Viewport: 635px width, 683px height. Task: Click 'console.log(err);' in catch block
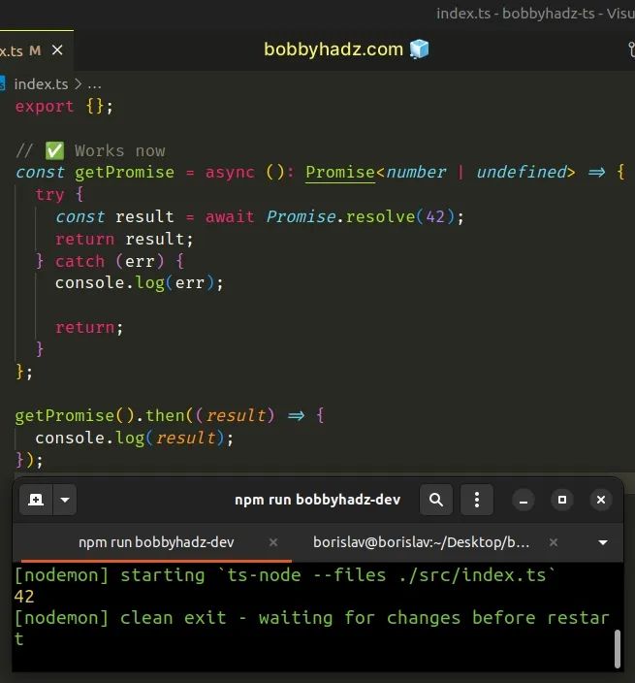140,283
